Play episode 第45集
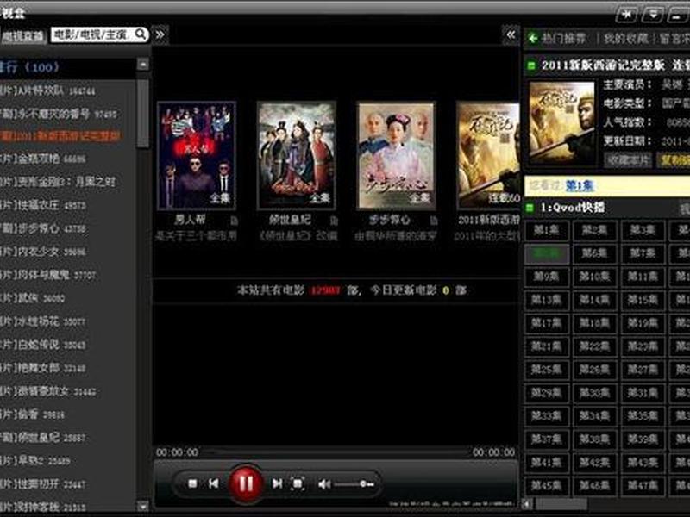 [x=547, y=486]
